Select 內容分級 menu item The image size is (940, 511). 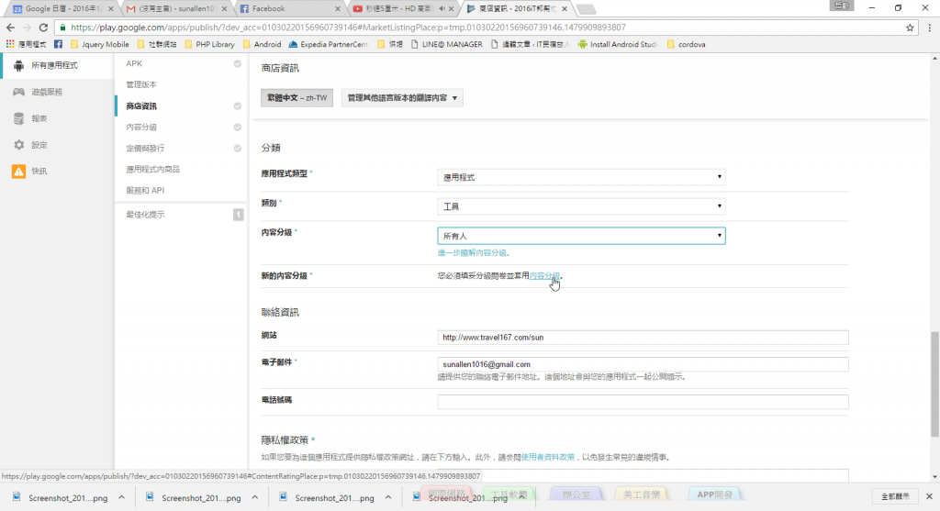[x=141, y=127]
